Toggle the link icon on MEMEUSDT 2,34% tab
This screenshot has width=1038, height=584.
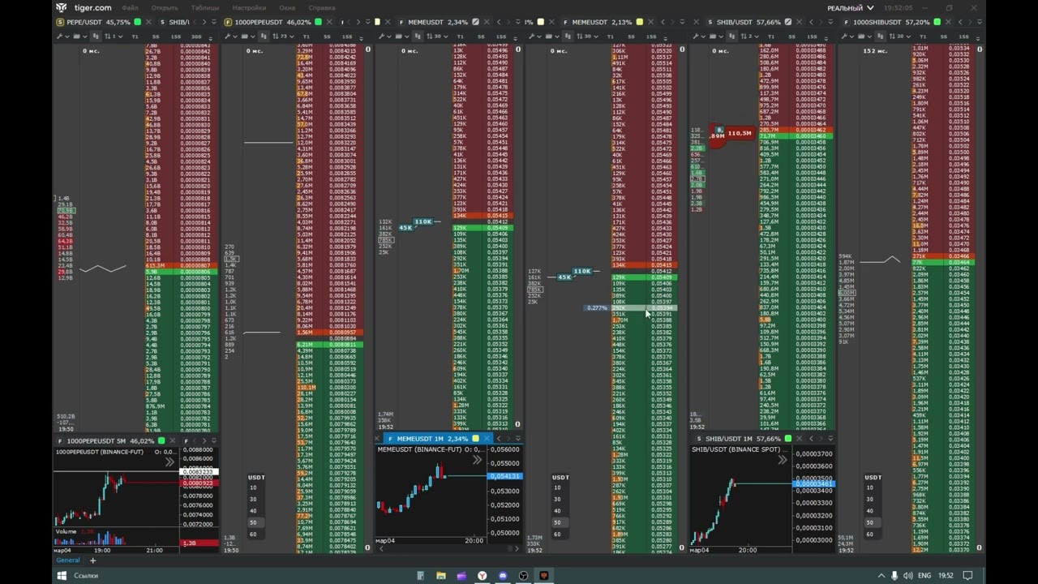475,22
